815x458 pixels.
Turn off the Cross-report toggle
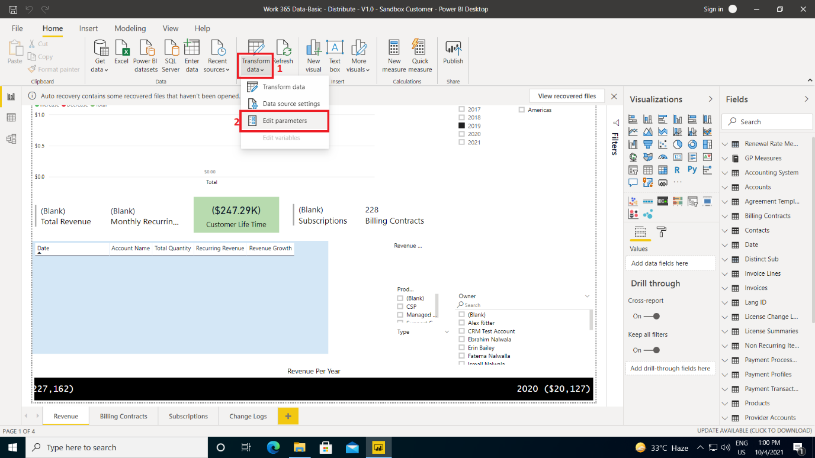tap(651, 316)
